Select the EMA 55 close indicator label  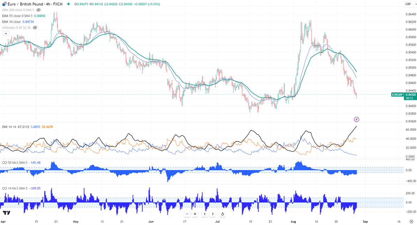pos(17,16)
